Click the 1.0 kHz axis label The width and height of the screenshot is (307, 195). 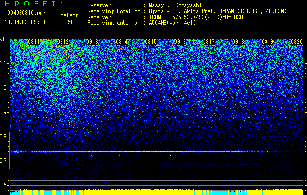(4, 88)
